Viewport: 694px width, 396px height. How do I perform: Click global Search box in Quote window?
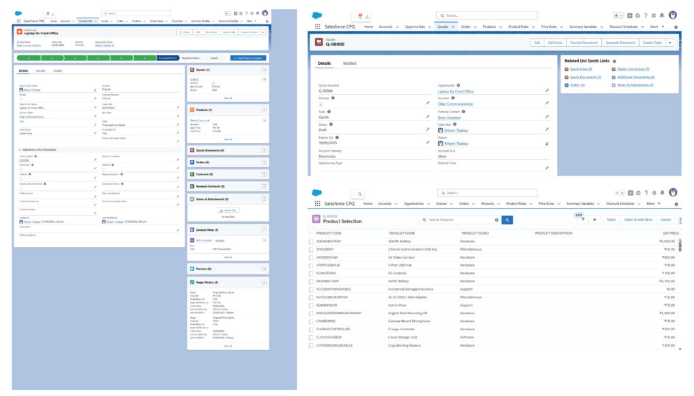(x=487, y=16)
